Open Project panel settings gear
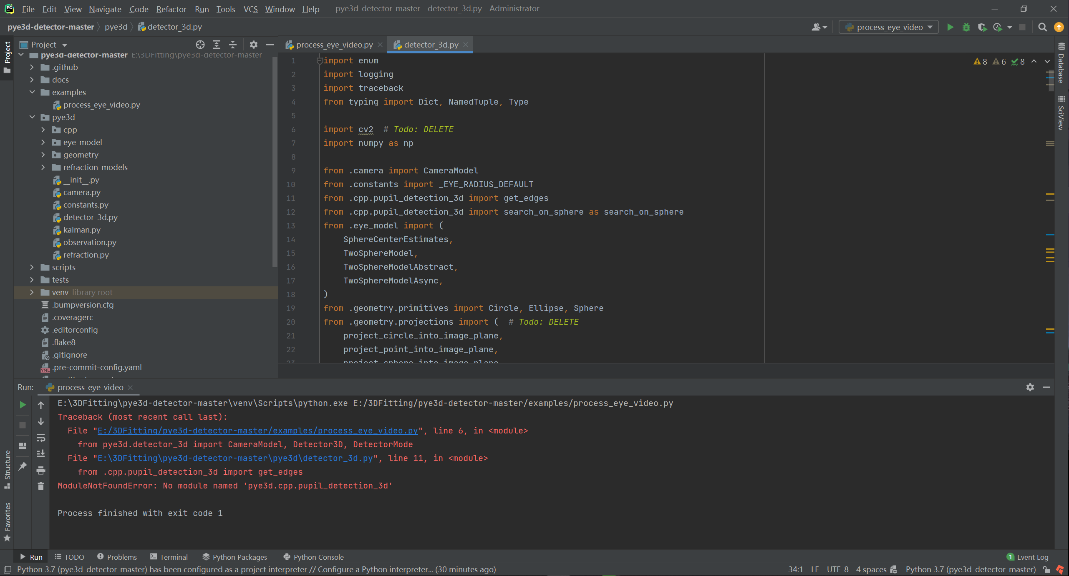The height and width of the screenshot is (576, 1069). click(x=254, y=45)
